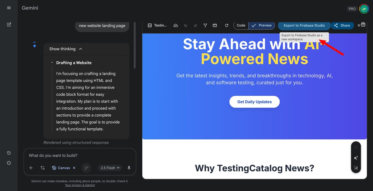Open Your privacy & Gemini link
The image size is (373, 191).
(80, 185)
